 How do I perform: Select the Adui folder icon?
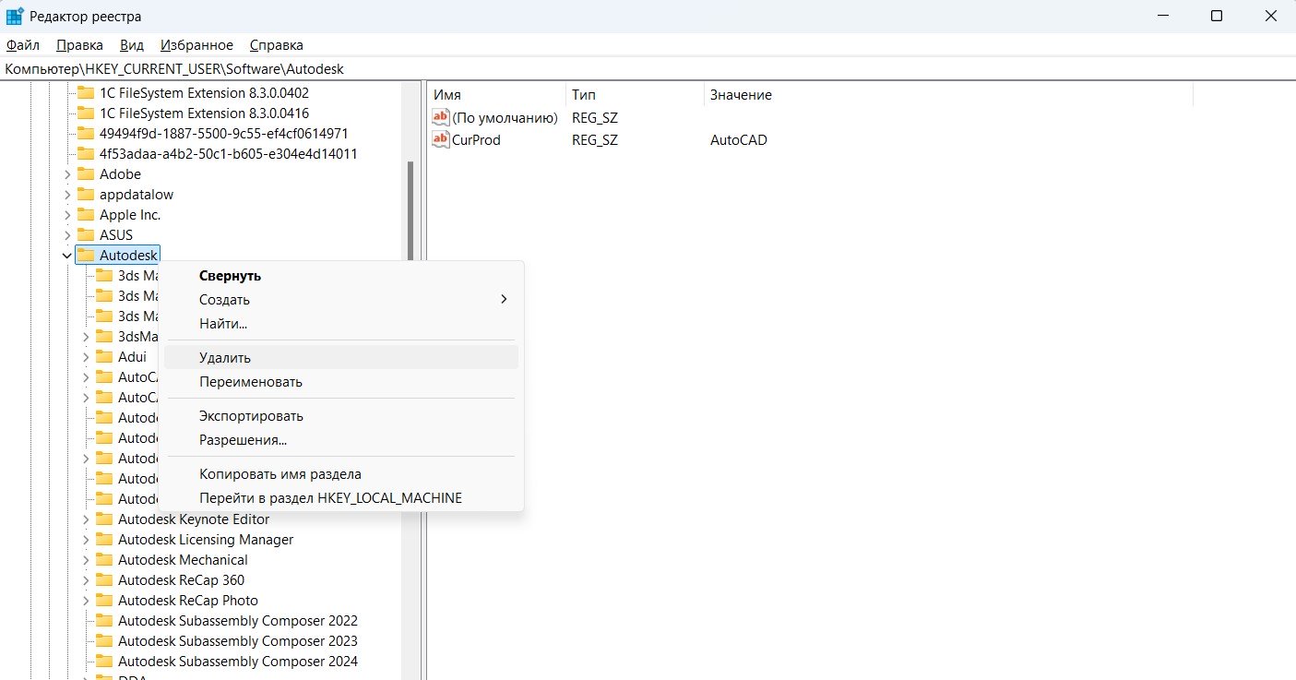pyautogui.click(x=104, y=357)
